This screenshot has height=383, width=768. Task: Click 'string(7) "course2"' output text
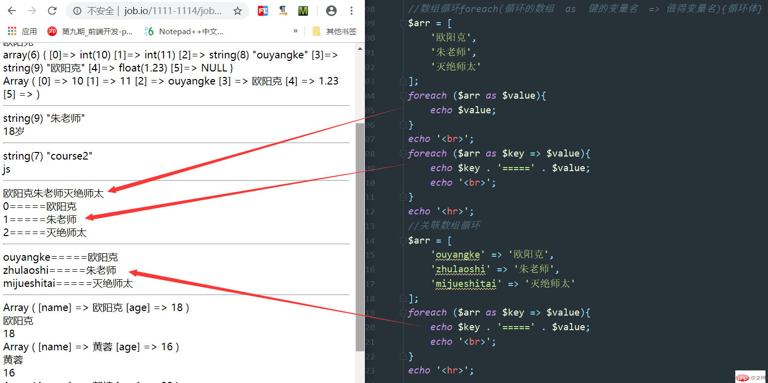coord(48,156)
